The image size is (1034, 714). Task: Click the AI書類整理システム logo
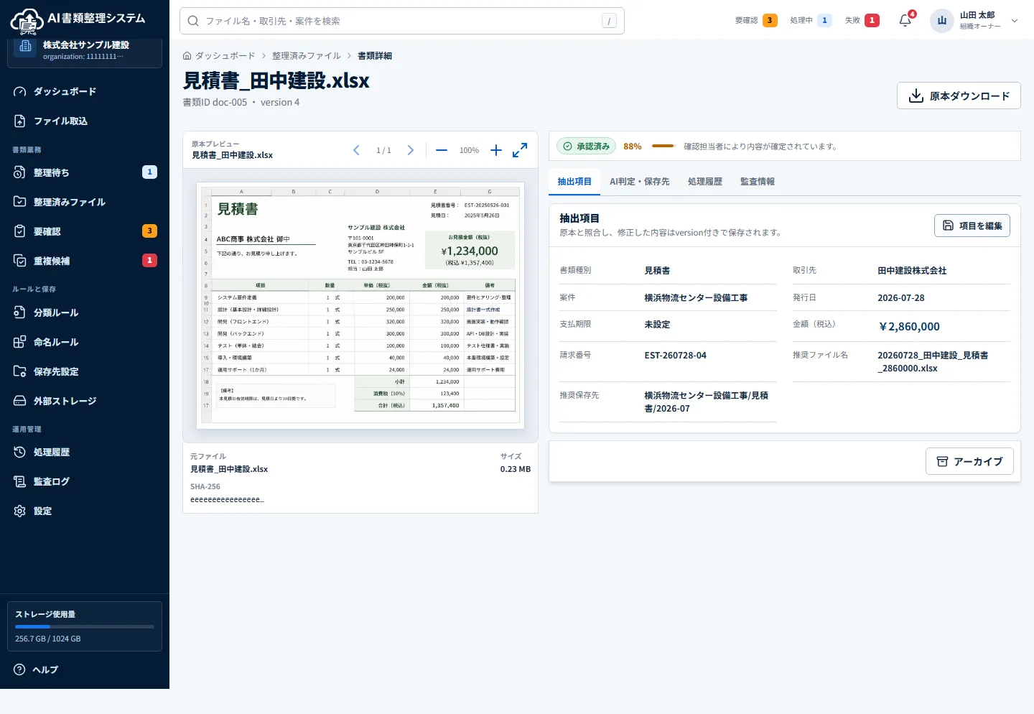click(78, 19)
